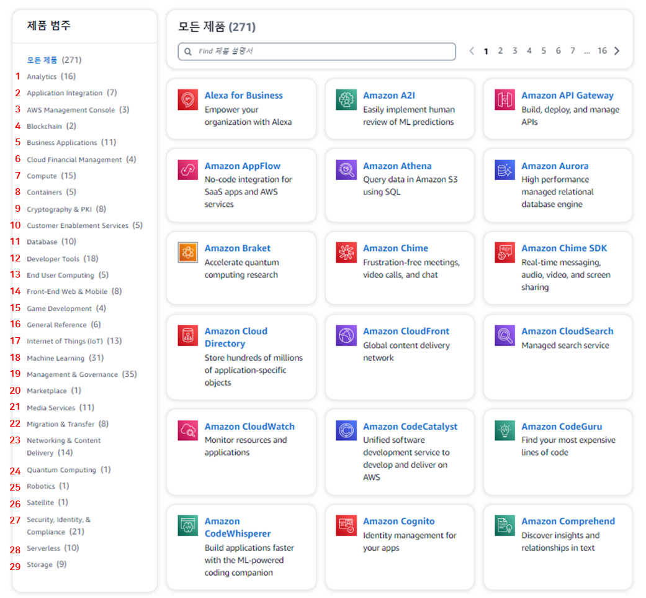The height and width of the screenshot is (598, 646).
Task: Open the Marketplace (1) category
Action: pos(54,391)
